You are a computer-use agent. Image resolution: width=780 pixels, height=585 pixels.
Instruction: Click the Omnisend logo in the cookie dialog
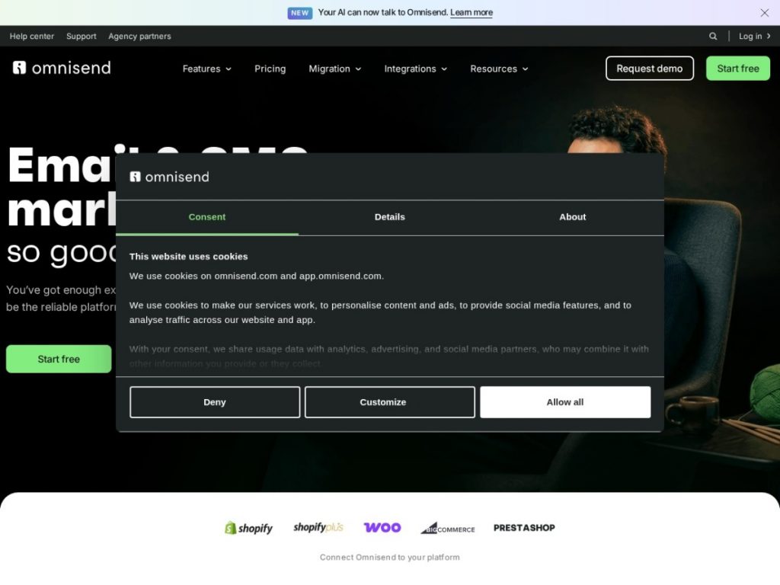[169, 177]
